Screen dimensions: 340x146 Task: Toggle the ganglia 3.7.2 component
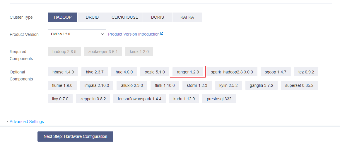point(262,85)
